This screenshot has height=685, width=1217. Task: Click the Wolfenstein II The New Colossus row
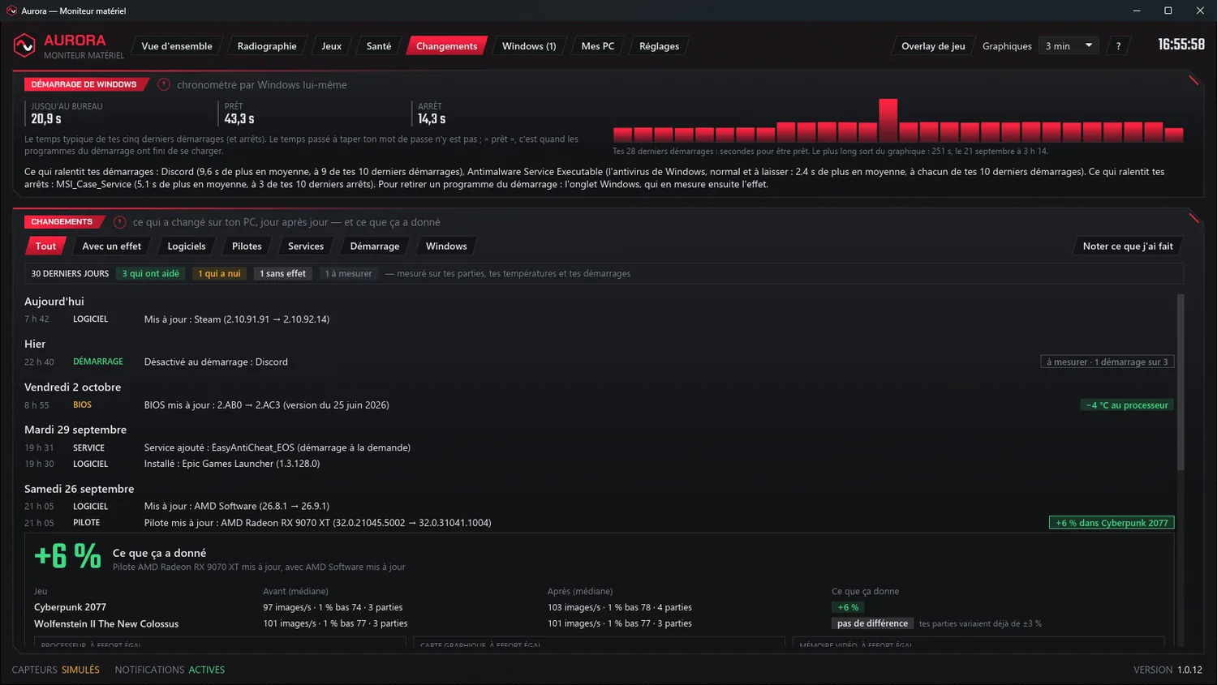pyautogui.click(x=599, y=624)
